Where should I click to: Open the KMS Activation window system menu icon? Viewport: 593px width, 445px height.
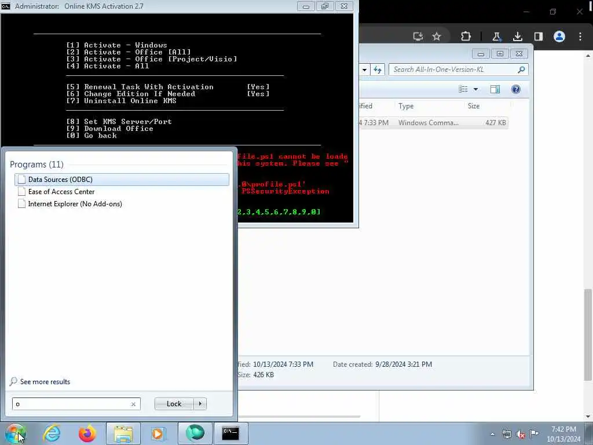point(6,6)
